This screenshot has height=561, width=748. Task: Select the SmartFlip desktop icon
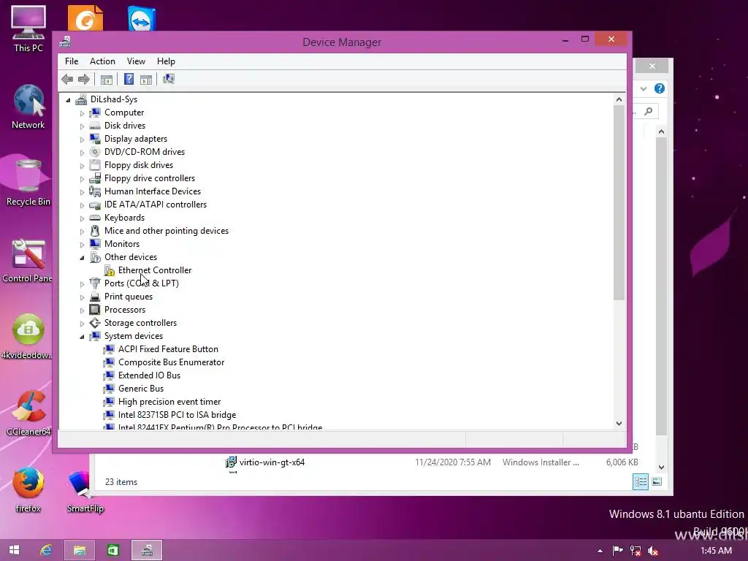click(85, 490)
